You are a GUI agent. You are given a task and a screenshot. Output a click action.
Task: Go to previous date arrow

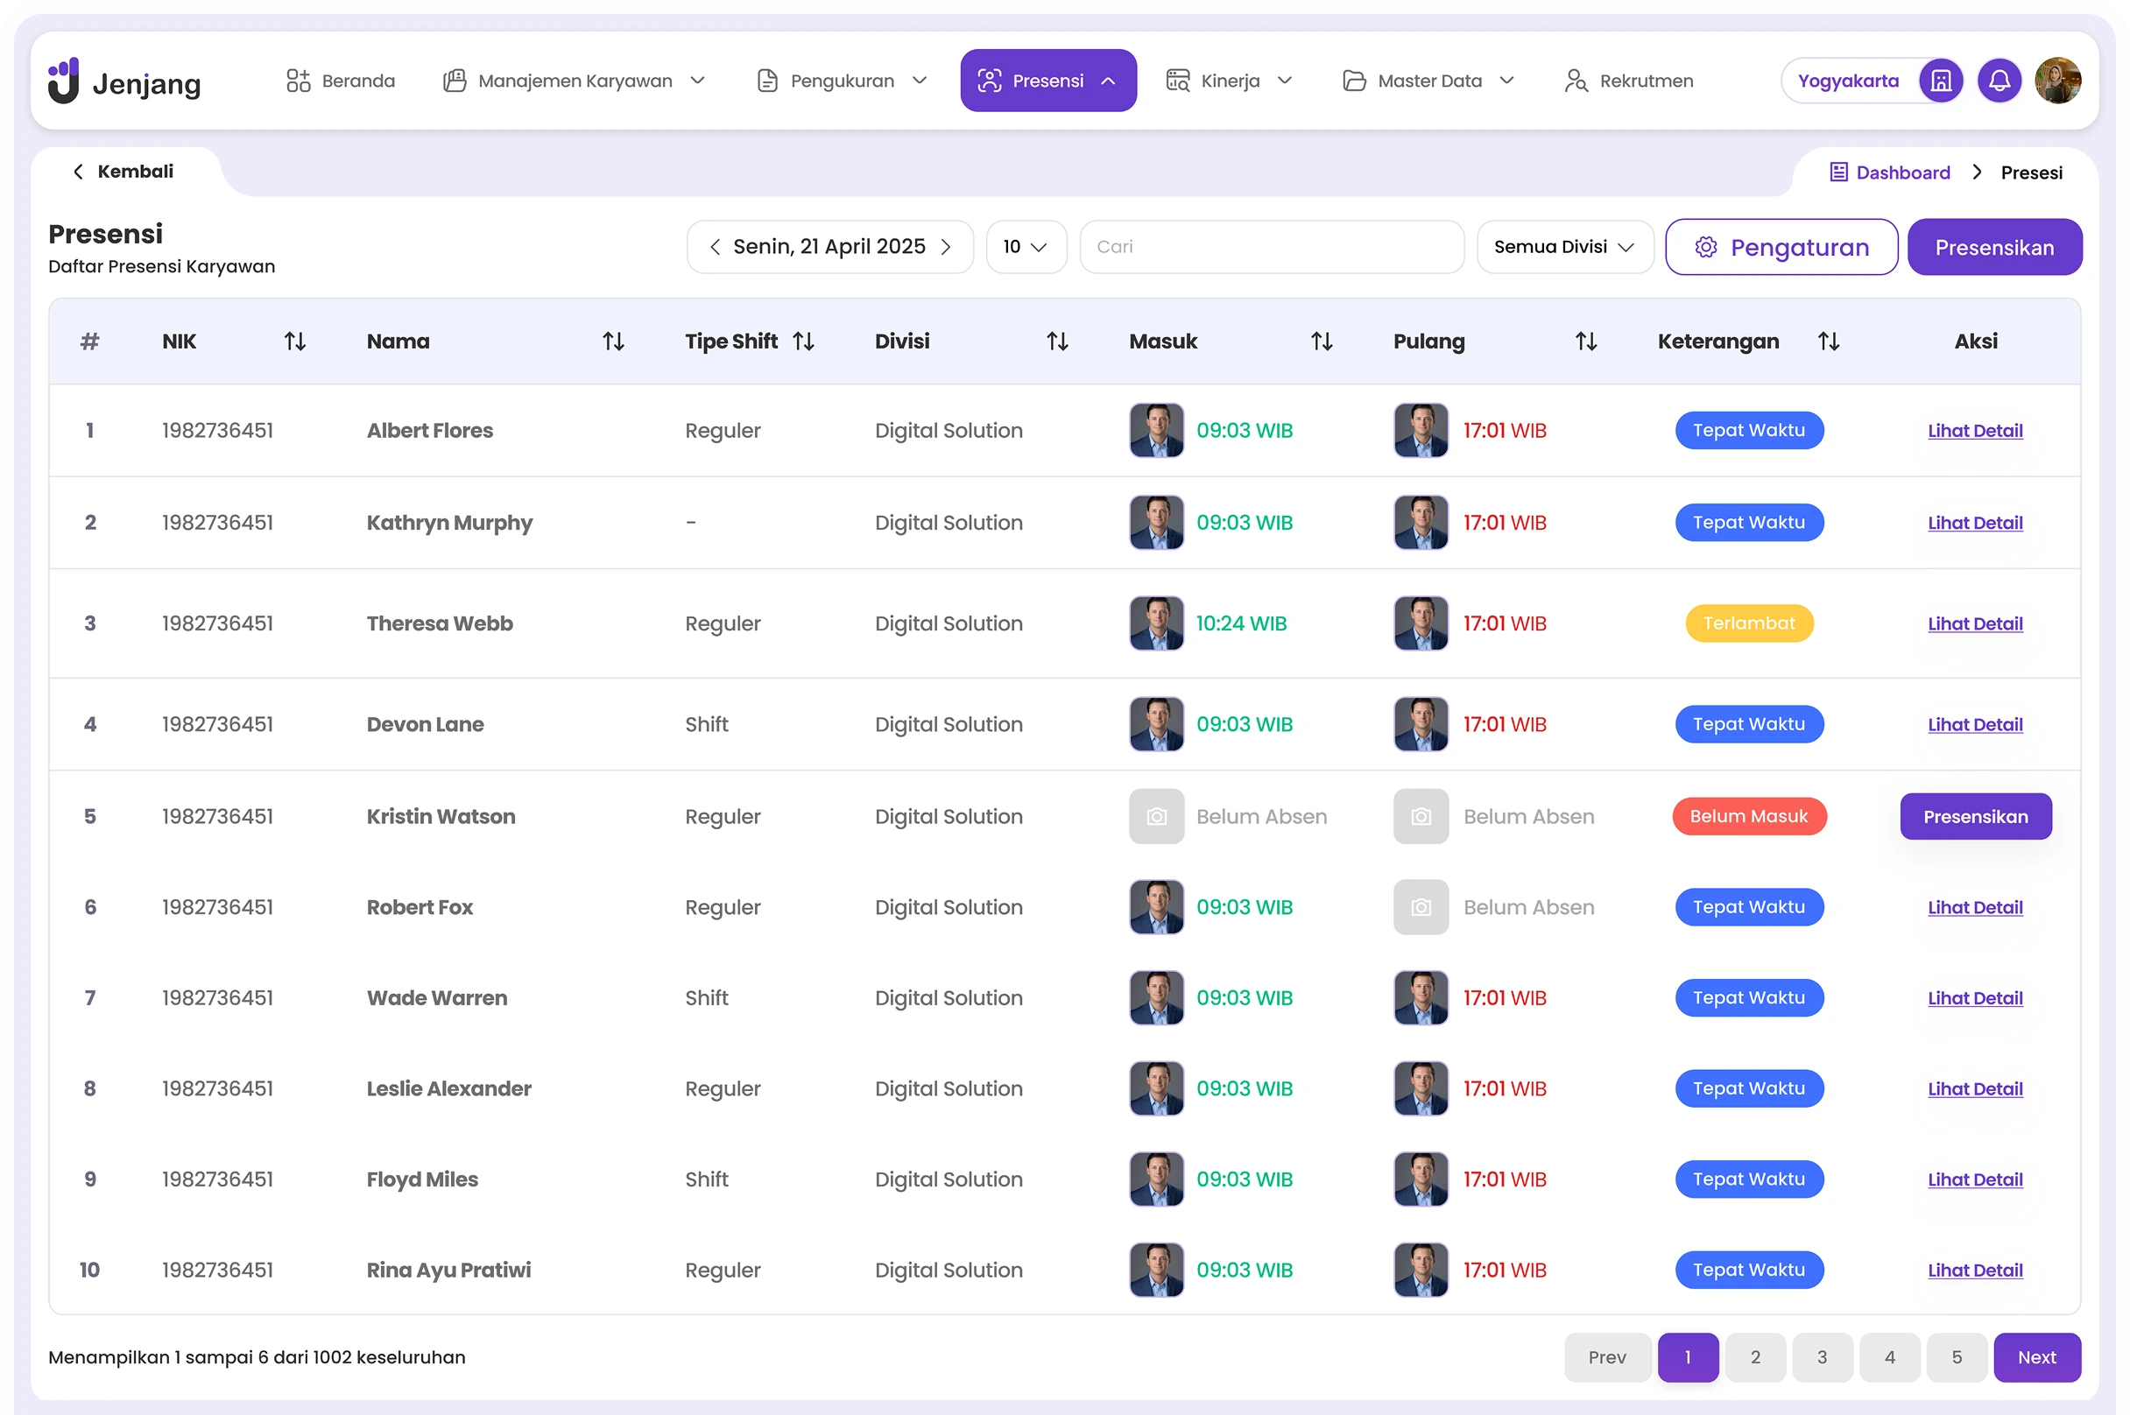715,247
